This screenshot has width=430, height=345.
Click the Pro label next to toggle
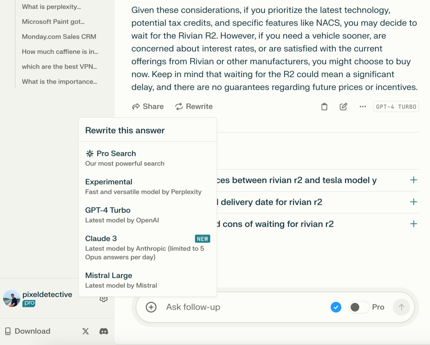tap(378, 307)
